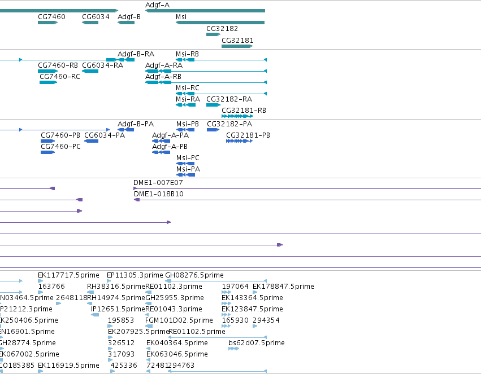
Task: Open the Msi-RC transcript
Action: 221,94
